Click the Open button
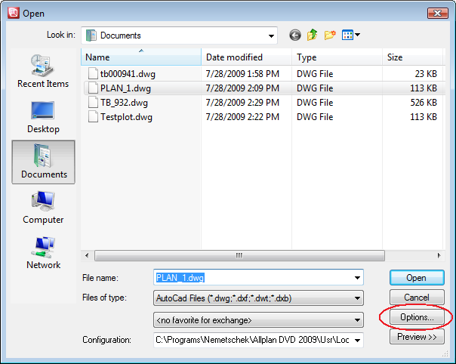 click(417, 278)
